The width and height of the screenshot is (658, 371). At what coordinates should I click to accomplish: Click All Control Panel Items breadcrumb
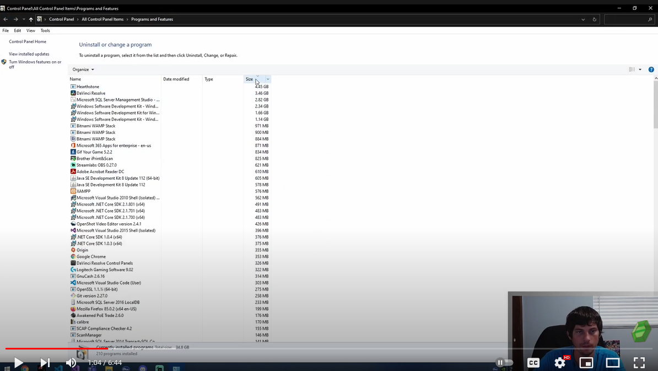103,19
